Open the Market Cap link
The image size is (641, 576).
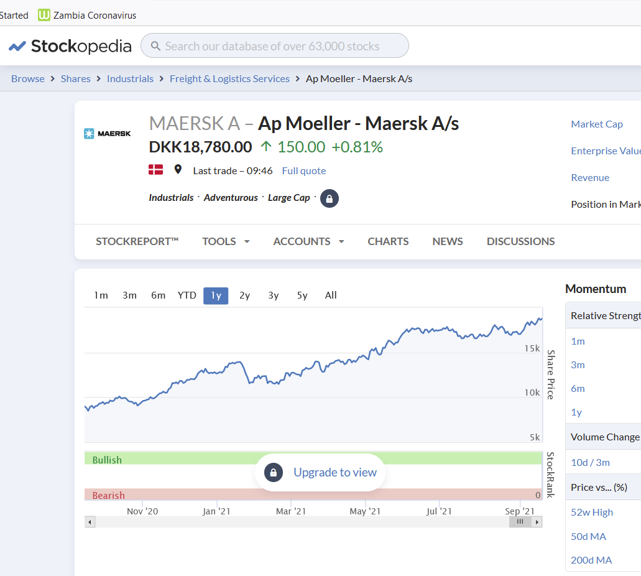pos(597,124)
